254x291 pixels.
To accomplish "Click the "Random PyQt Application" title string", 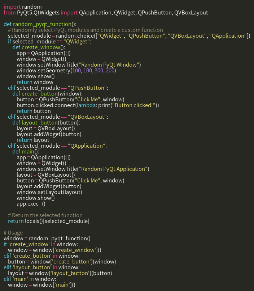I will pos(113,169).
